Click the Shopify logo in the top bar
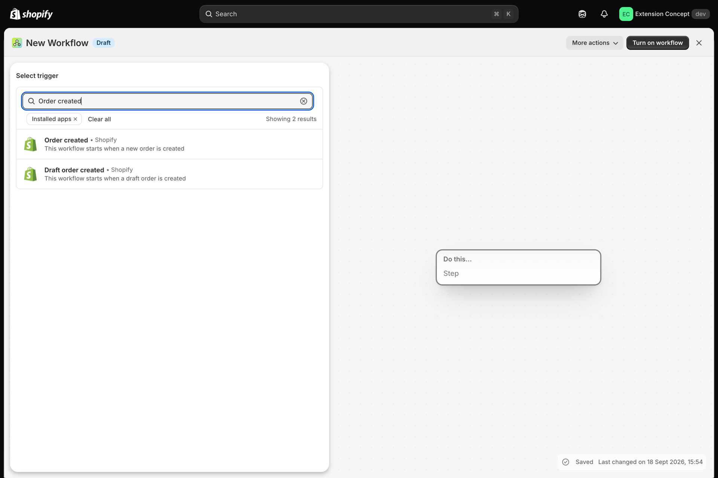The width and height of the screenshot is (718, 478). [31, 14]
